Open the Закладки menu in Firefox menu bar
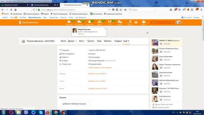204x115 pixels. tap(28, 1)
